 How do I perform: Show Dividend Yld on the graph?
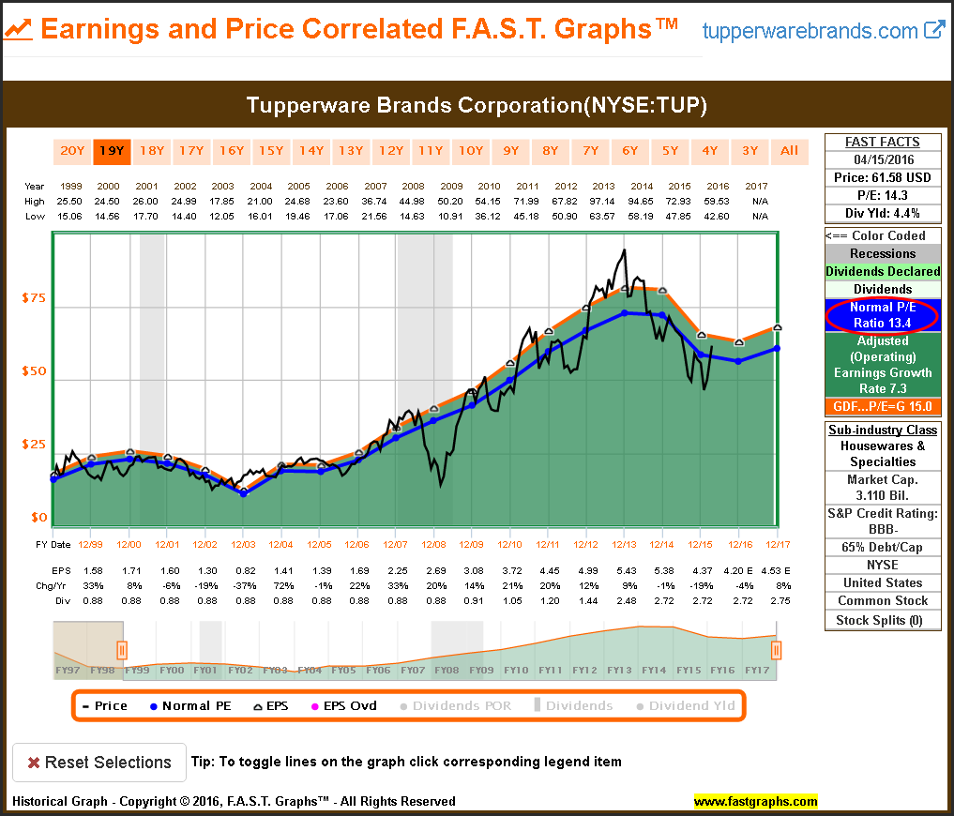(x=686, y=705)
